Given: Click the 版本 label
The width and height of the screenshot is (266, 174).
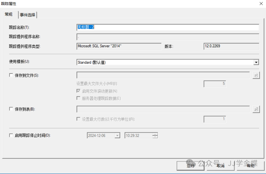Looking at the screenshot, I should click(x=169, y=46).
